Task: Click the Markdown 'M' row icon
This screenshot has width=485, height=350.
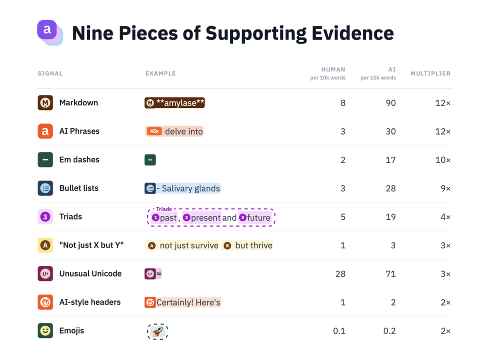Action: [45, 103]
